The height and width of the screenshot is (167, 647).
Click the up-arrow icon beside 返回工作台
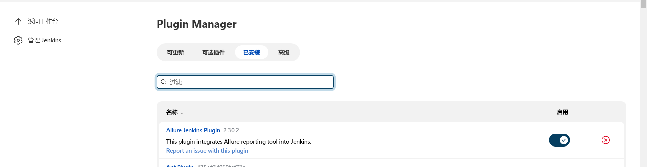[18, 22]
